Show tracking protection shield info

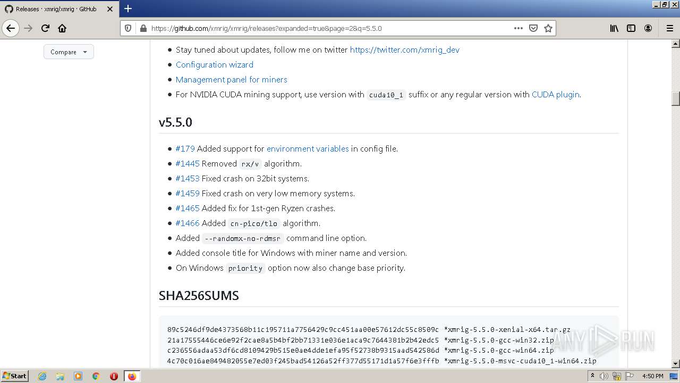[128, 28]
